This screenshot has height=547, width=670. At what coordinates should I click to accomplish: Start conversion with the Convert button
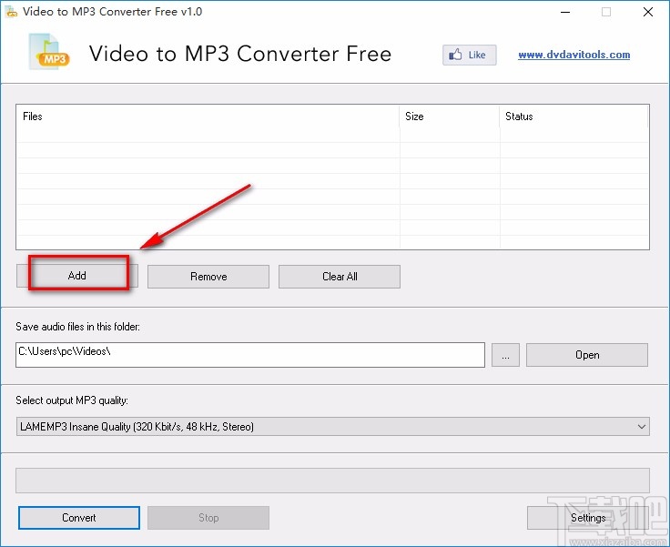(x=79, y=518)
